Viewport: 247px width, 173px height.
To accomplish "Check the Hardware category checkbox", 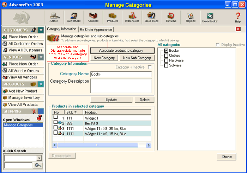I will (166, 60).
